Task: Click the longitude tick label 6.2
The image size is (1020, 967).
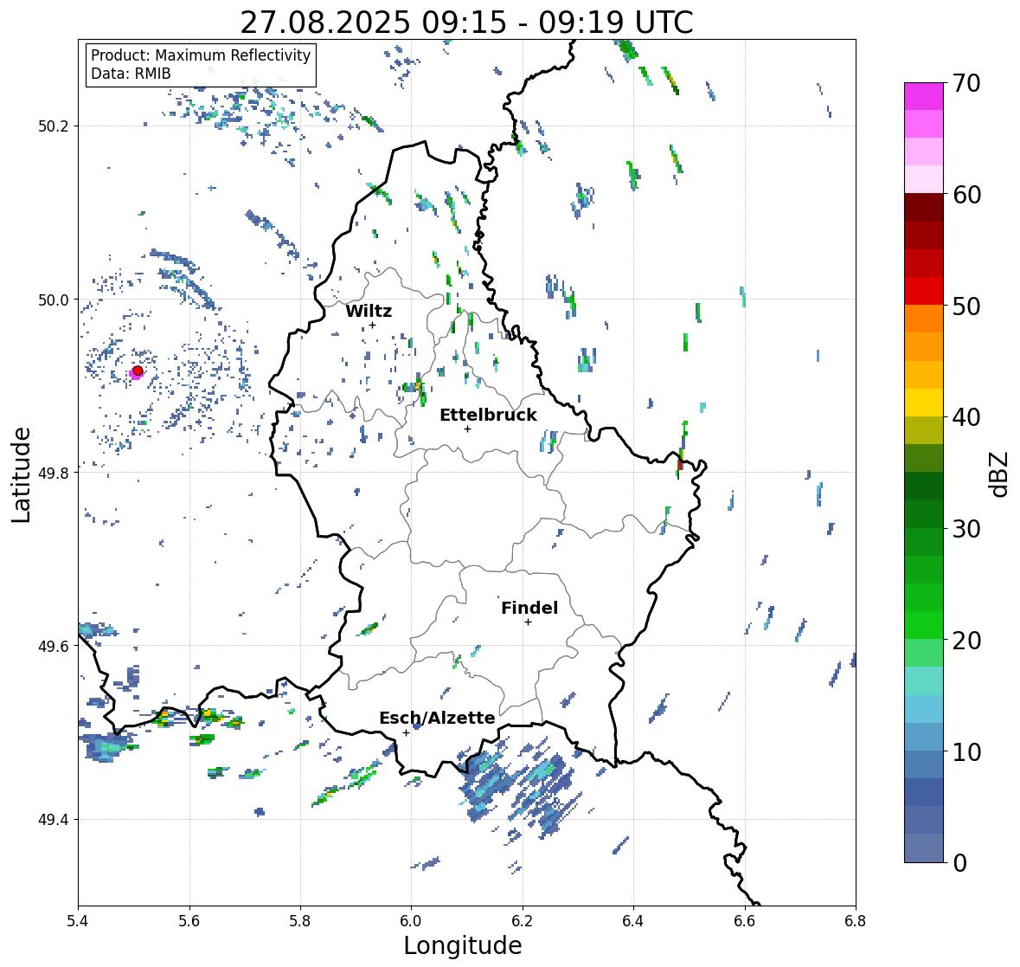Action: coord(523,921)
